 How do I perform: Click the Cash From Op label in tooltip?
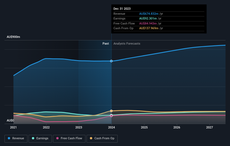[x=123, y=28]
